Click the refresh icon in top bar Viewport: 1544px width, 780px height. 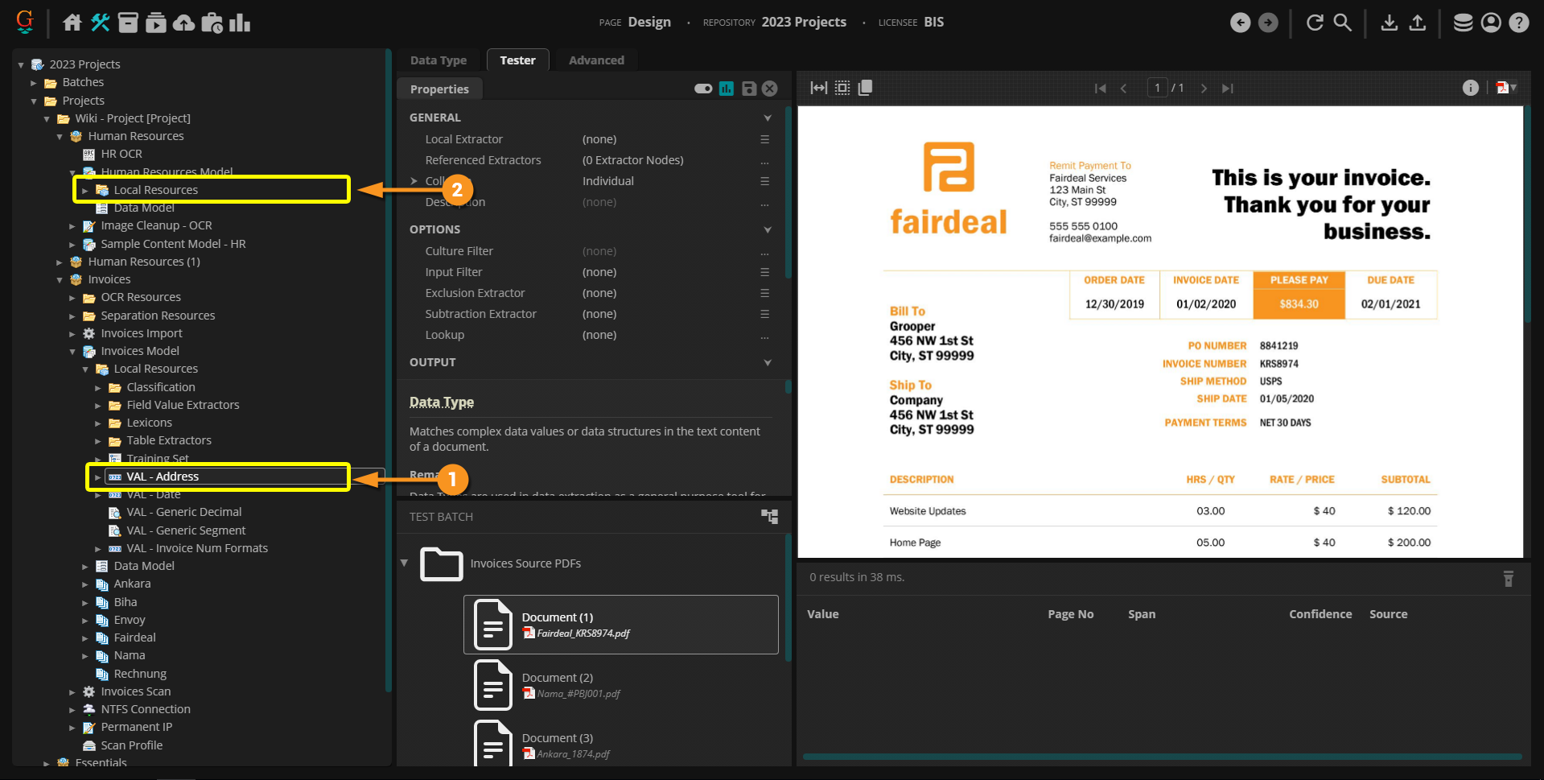coord(1315,23)
